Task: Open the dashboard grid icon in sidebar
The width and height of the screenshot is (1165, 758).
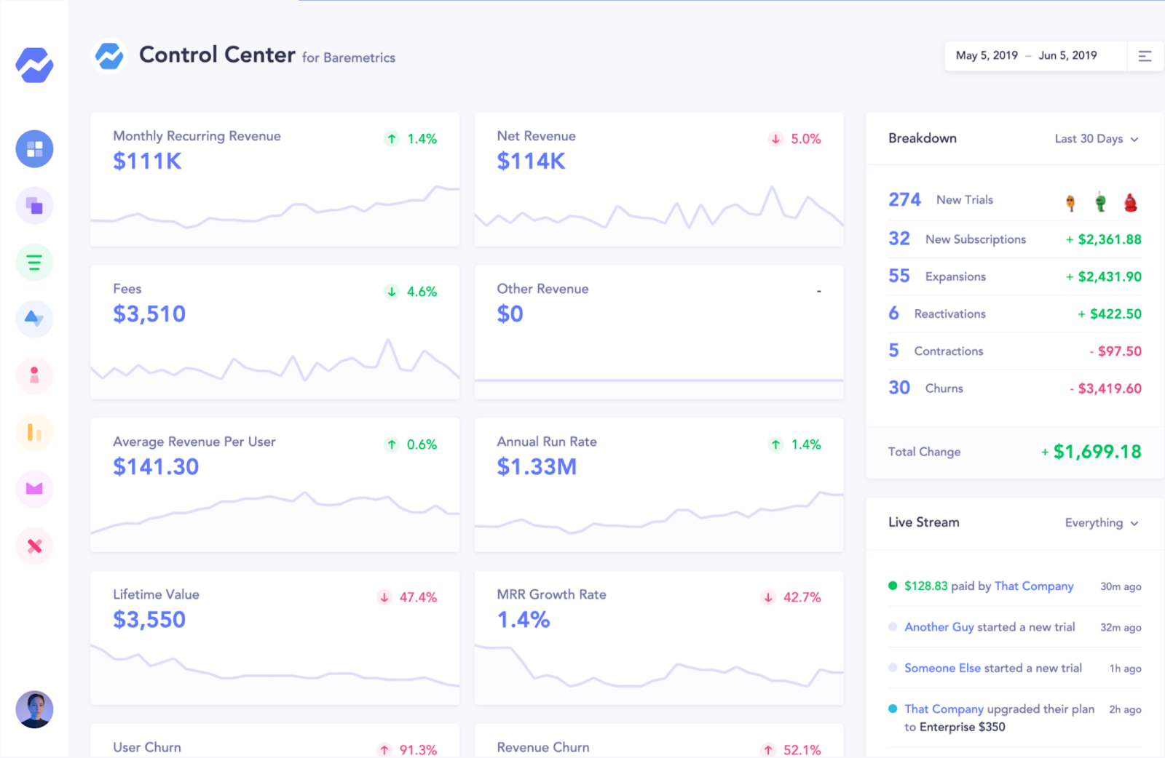Action: 34,149
